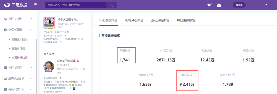The width and height of the screenshot is (277, 94).
Task: Click the email biz@erka-bj.com
Action: pos(53,92)
